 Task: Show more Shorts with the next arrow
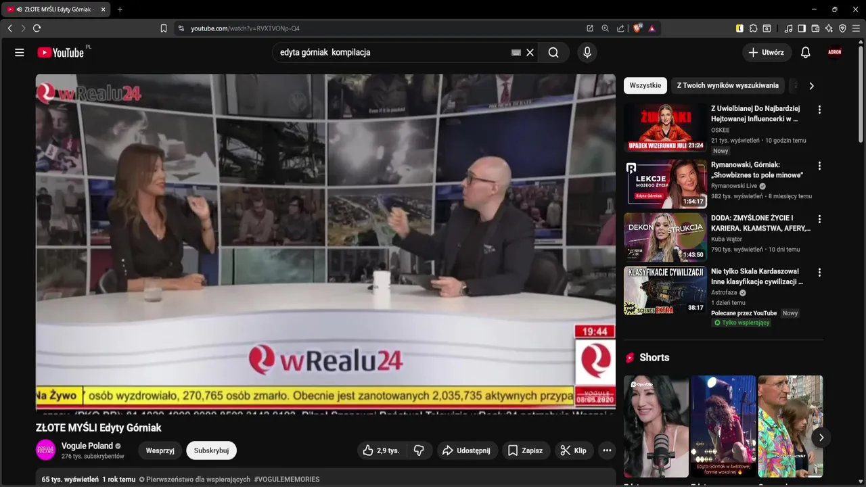821,438
